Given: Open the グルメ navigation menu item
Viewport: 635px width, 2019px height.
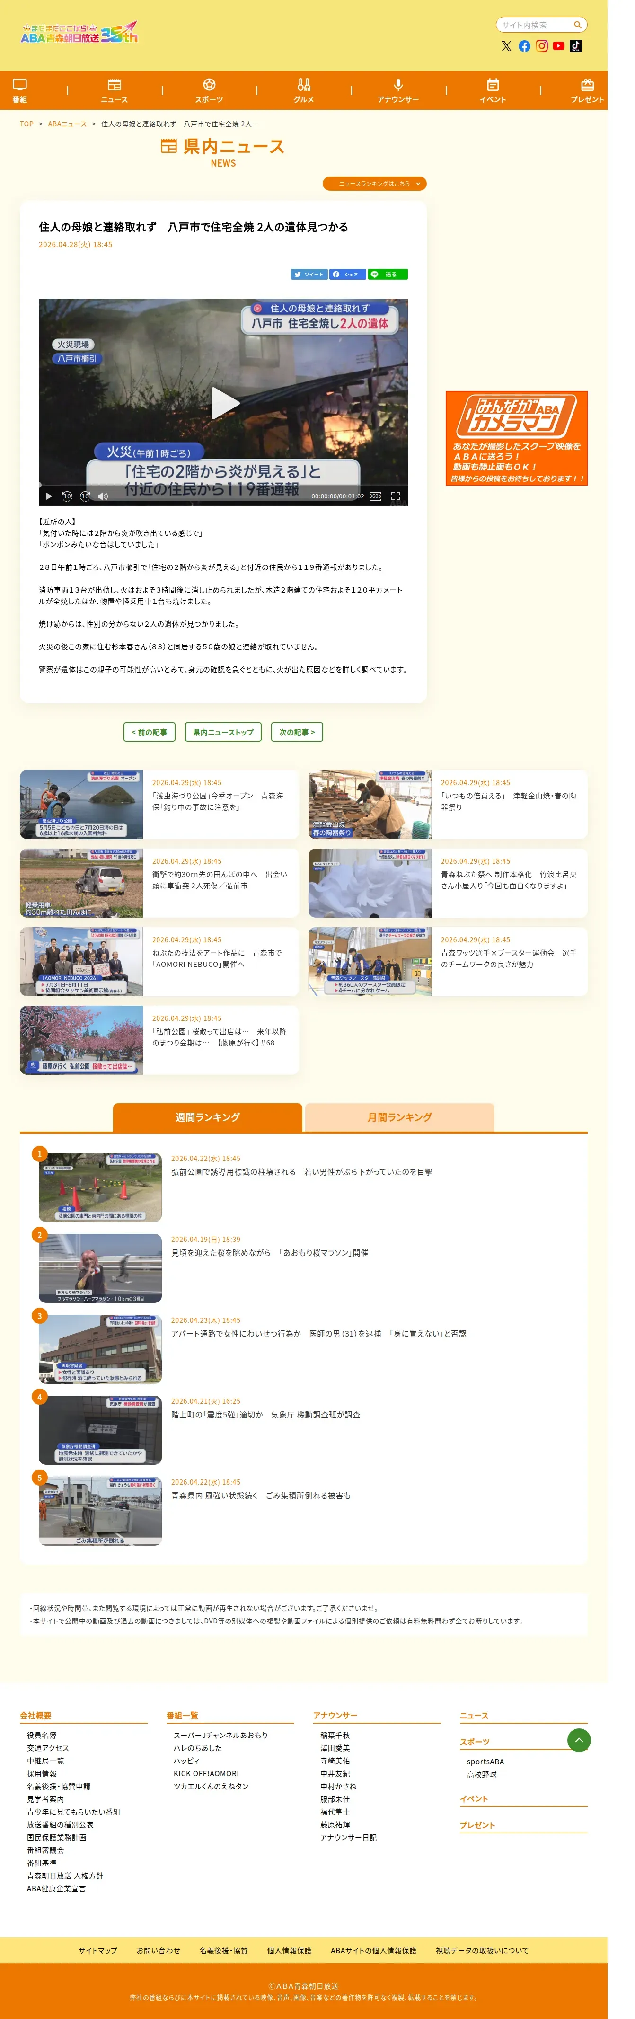Looking at the screenshot, I should (x=304, y=90).
